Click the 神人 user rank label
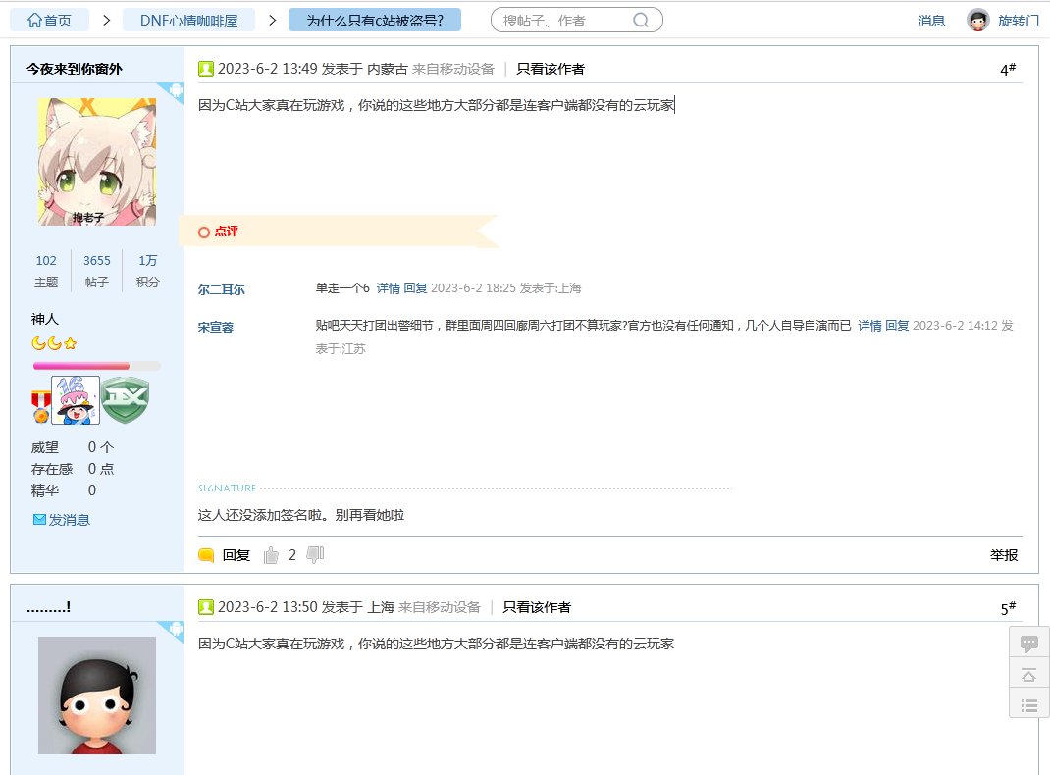This screenshot has width=1050, height=775. [x=45, y=319]
